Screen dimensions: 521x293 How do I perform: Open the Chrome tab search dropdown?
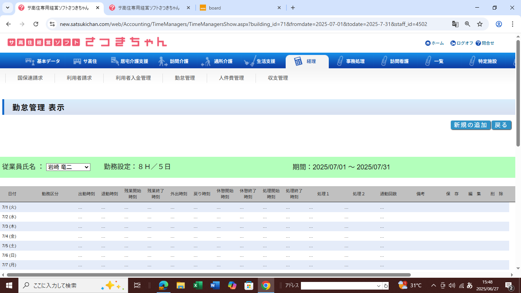8,8
